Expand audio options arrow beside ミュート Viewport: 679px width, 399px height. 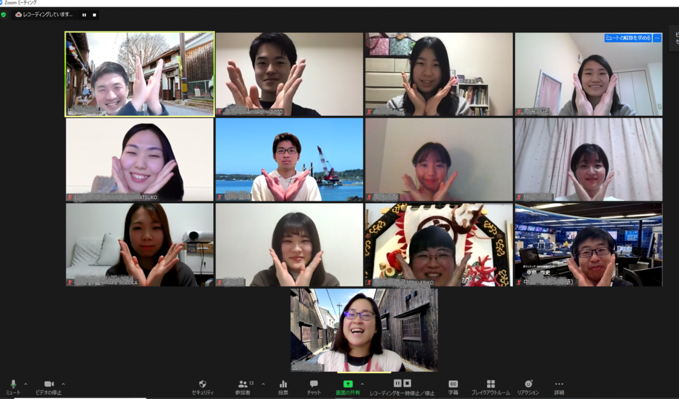click(25, 384)
